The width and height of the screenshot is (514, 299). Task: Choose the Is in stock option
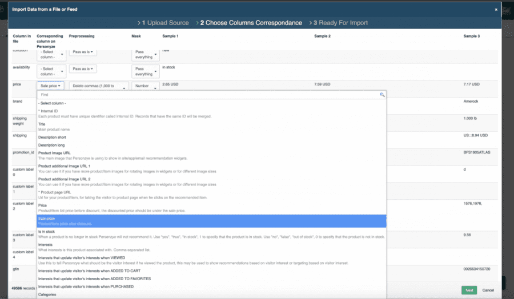pos(47,232)
